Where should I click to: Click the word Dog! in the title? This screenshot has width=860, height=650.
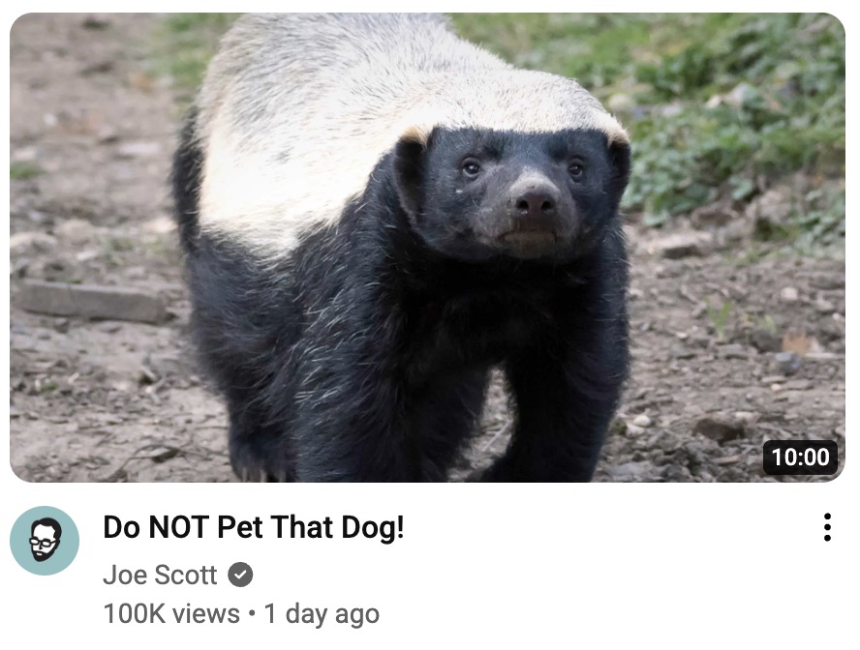coord(373,528)
